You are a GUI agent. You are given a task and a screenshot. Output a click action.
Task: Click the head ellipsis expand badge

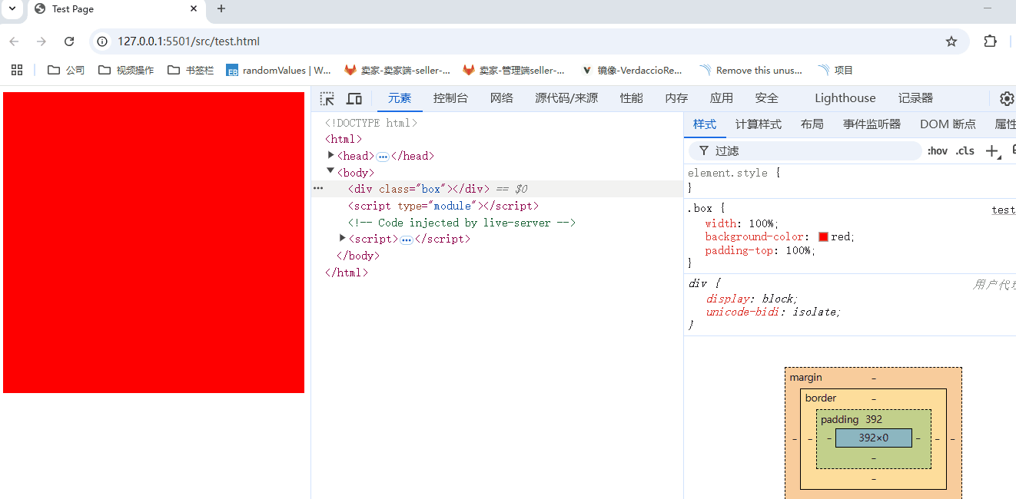383,157
